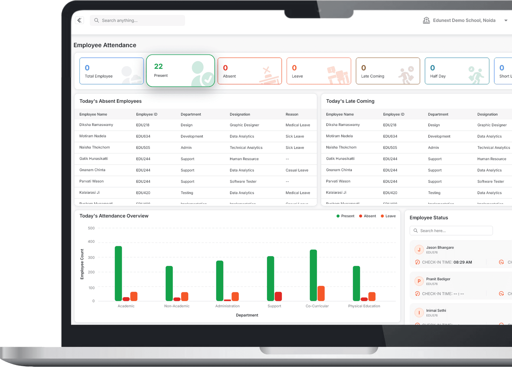Click the Physical Education axis label
The height and width of the screenshot is (368, 512).
364,306
